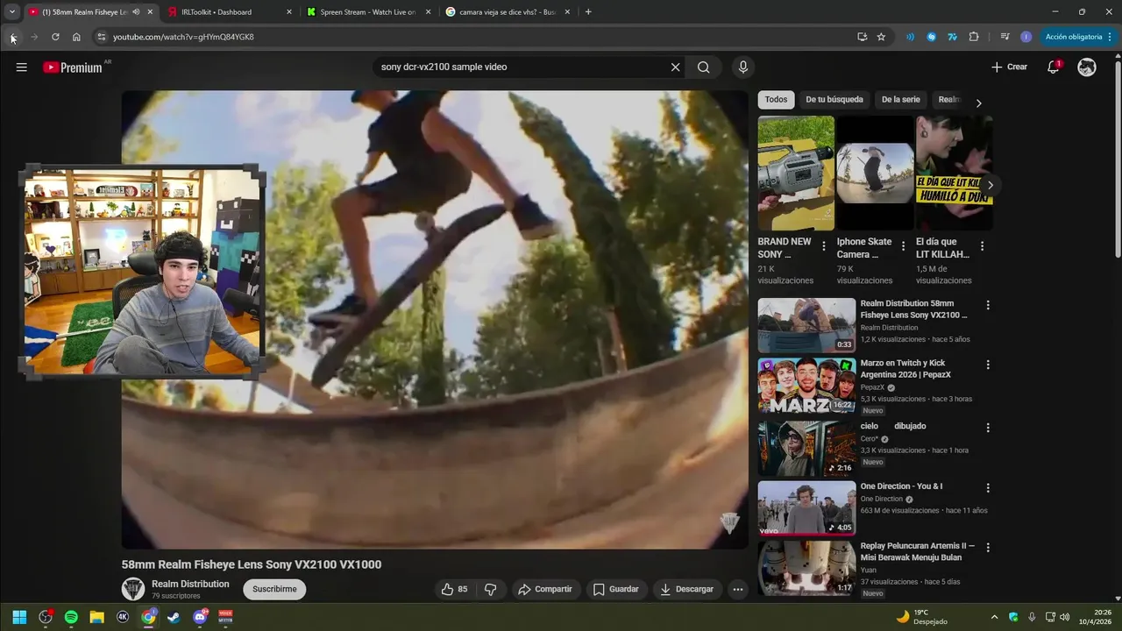Viewport: 1122px width, 631px height.
Task: Go to browser home page icon
Action: click(76, 37)
